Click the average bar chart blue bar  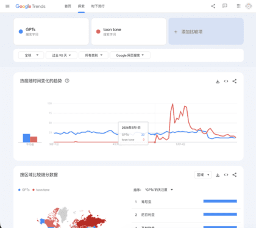coord(26,138)
